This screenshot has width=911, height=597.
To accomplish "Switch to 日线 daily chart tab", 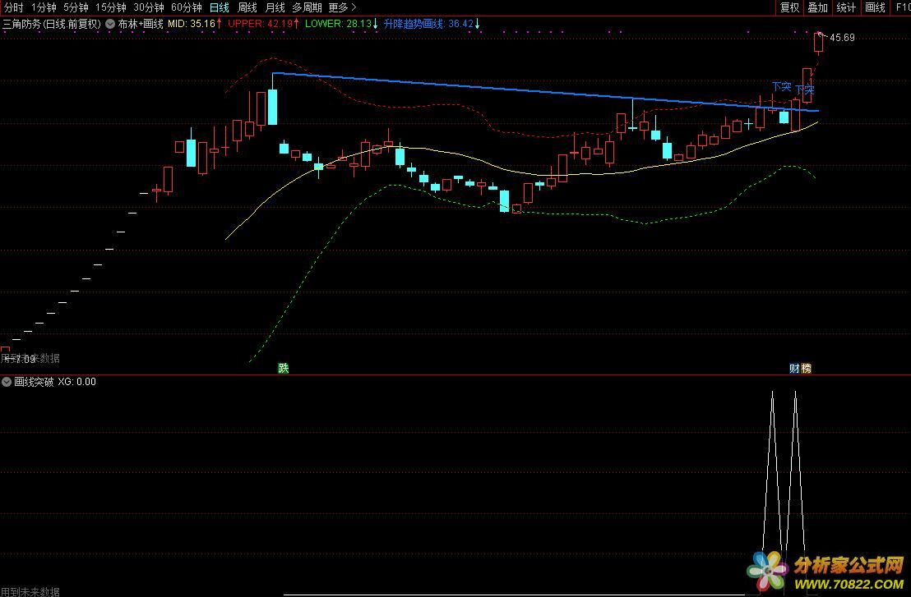I will [219, 7].
